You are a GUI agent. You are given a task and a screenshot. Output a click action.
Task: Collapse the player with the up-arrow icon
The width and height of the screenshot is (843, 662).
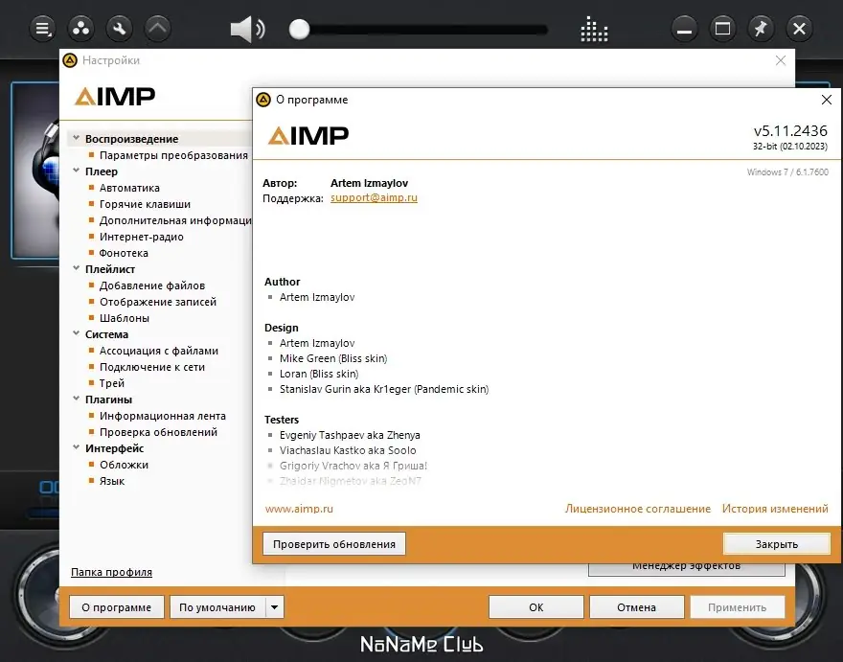click(x=157, y=28)
